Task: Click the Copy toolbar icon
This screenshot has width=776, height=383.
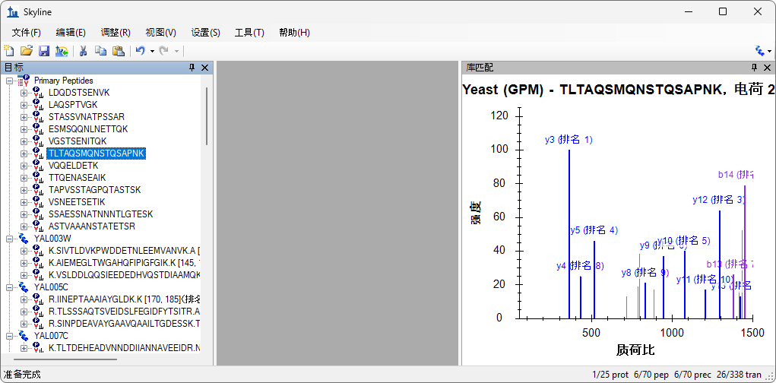Action: [100, 51]
